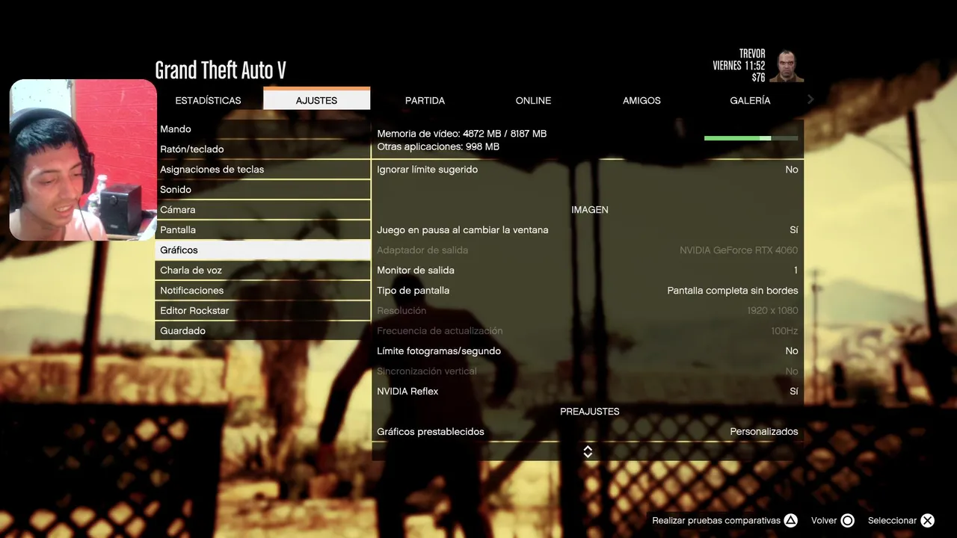The image size is (957, 538).
Task: Go to the Amigos tab
Action: click(641, 100)
